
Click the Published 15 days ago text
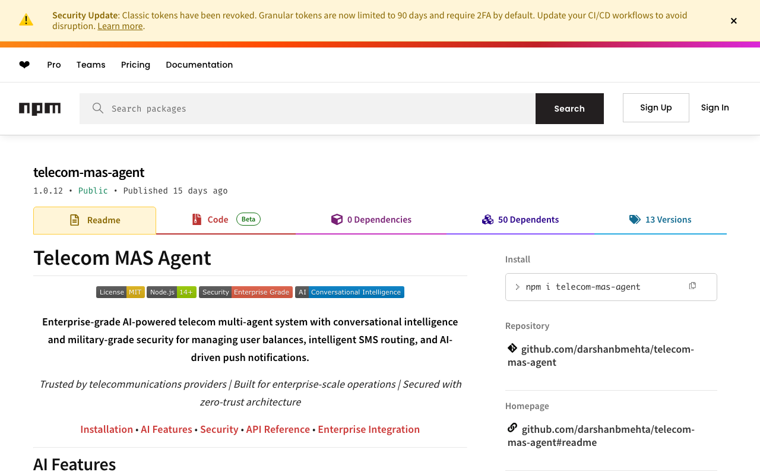175,191
